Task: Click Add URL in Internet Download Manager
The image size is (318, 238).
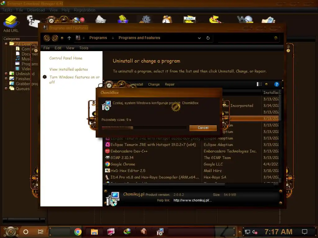Action: point(11,24)
